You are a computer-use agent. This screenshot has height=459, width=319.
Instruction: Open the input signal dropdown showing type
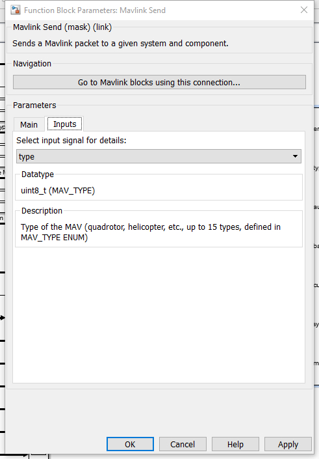(x=159, y=156)
